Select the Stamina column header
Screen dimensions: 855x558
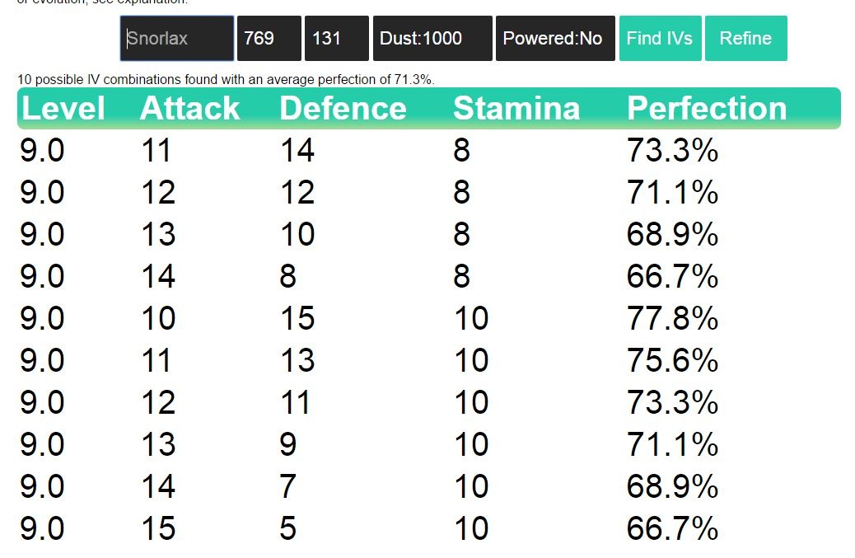tap(516, 109)
